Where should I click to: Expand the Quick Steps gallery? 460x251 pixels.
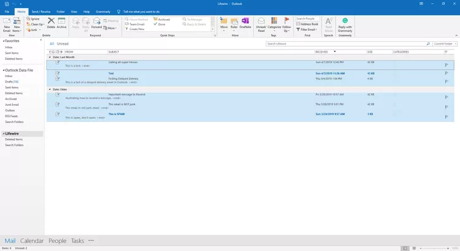[x=213, y=29]
